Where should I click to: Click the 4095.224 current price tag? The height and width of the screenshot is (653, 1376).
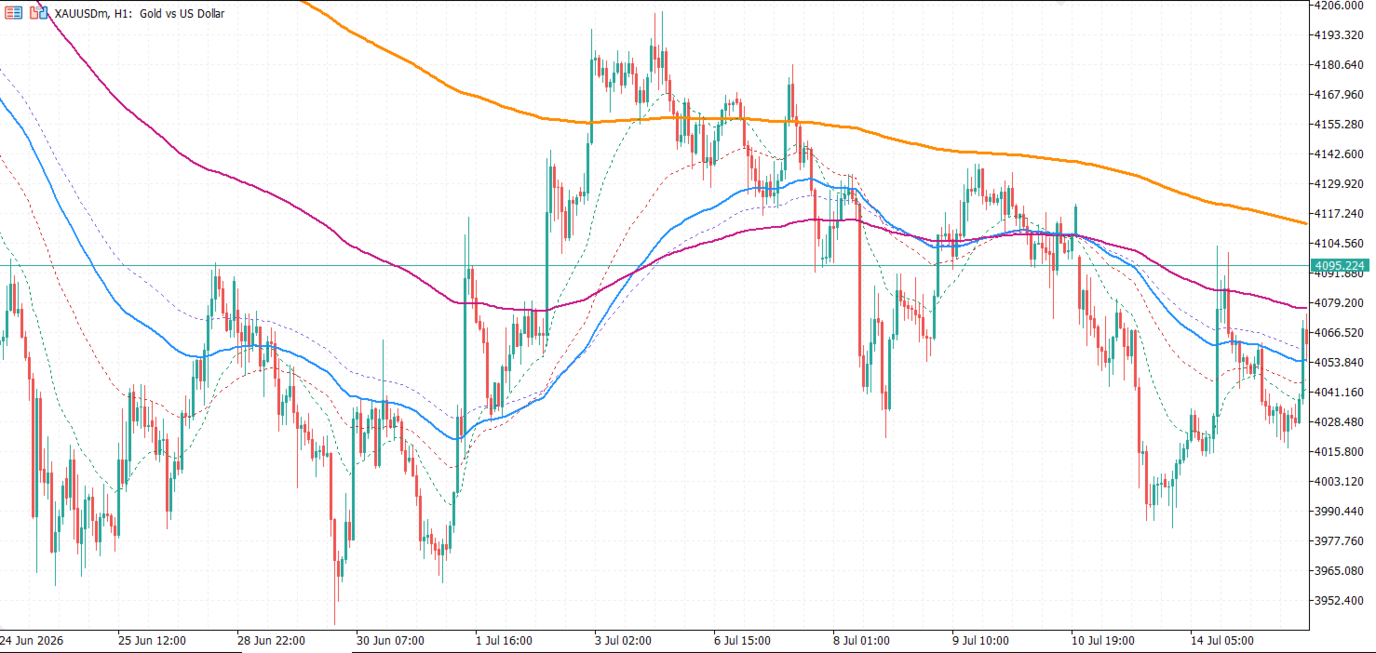pos(1344,266)
